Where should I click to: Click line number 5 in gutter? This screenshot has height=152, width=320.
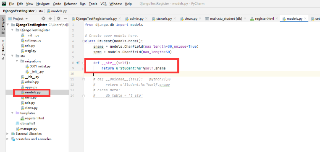pyautogui.click(x=73, y=46)
